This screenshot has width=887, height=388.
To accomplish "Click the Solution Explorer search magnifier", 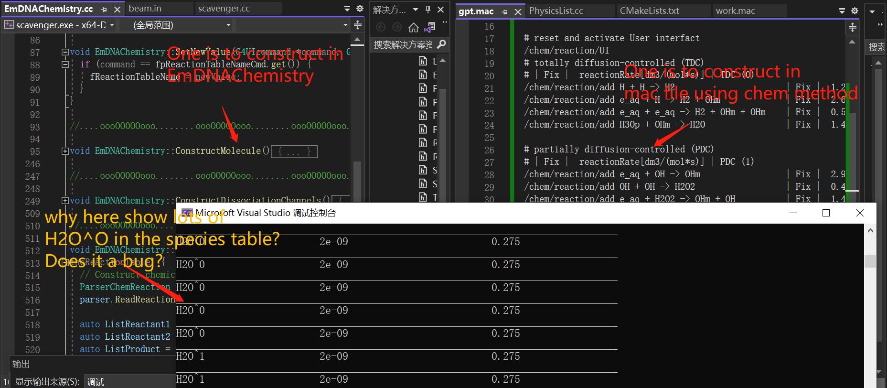I will (x=441, y=44).
